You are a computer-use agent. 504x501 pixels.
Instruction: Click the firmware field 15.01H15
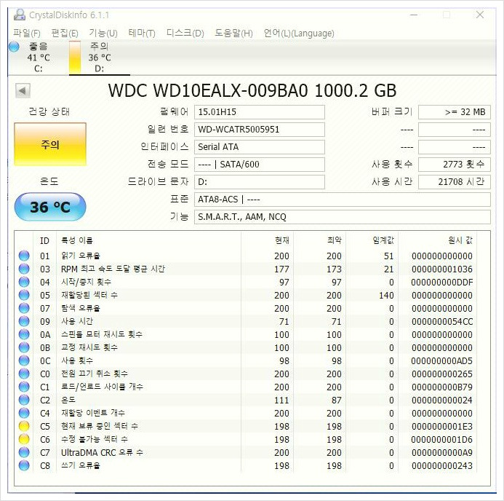point(260,112)
